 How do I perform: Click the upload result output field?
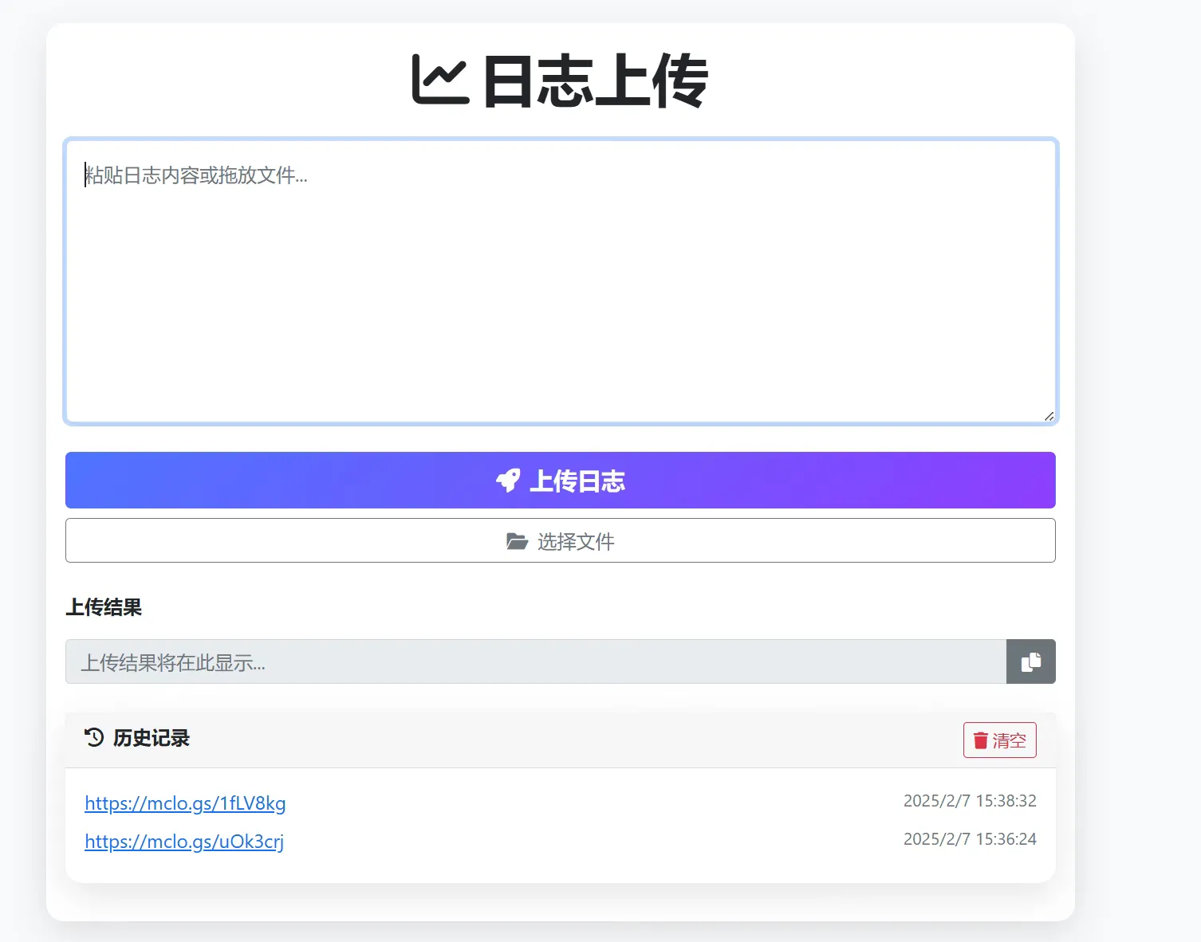535,661
